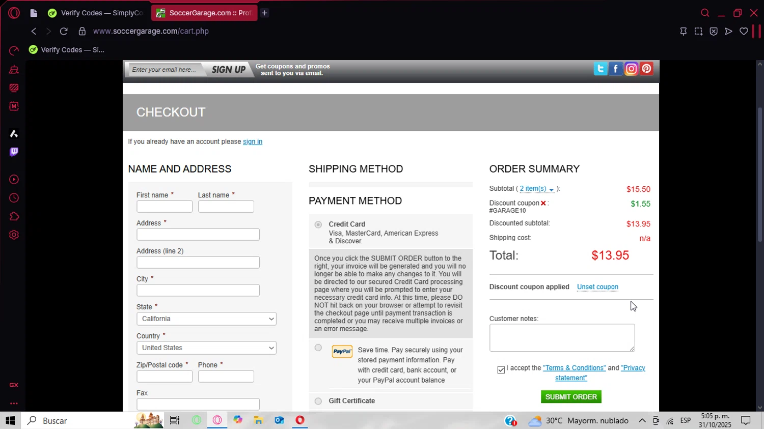
Task: Open weather widget 30°C Mayorm. nublado
Action: pyautogui.click(x=579, y=421)
